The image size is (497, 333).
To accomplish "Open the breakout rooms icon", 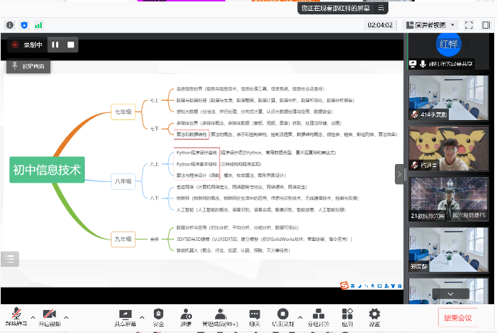I will [317, 315].
